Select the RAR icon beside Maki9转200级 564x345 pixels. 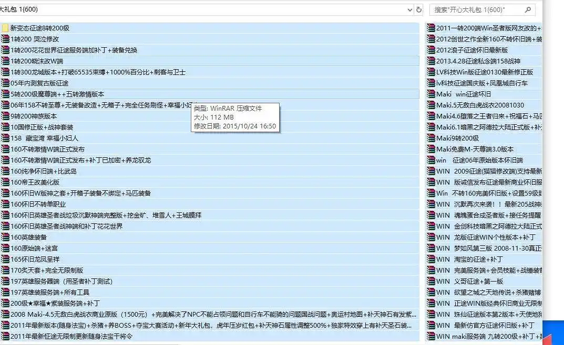tap(431, 138)
